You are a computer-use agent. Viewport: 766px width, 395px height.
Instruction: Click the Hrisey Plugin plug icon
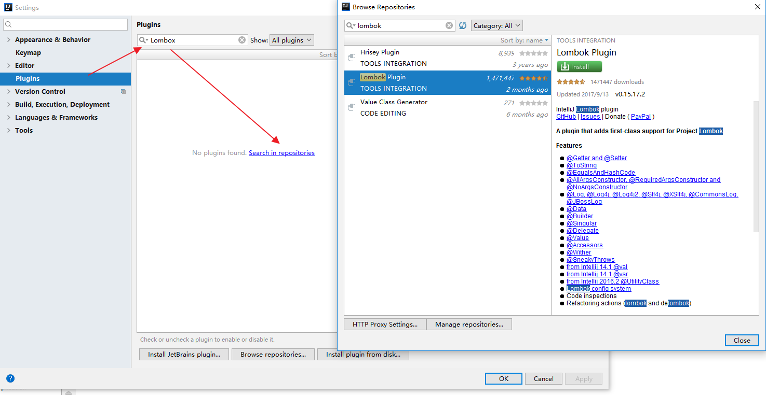352,58
